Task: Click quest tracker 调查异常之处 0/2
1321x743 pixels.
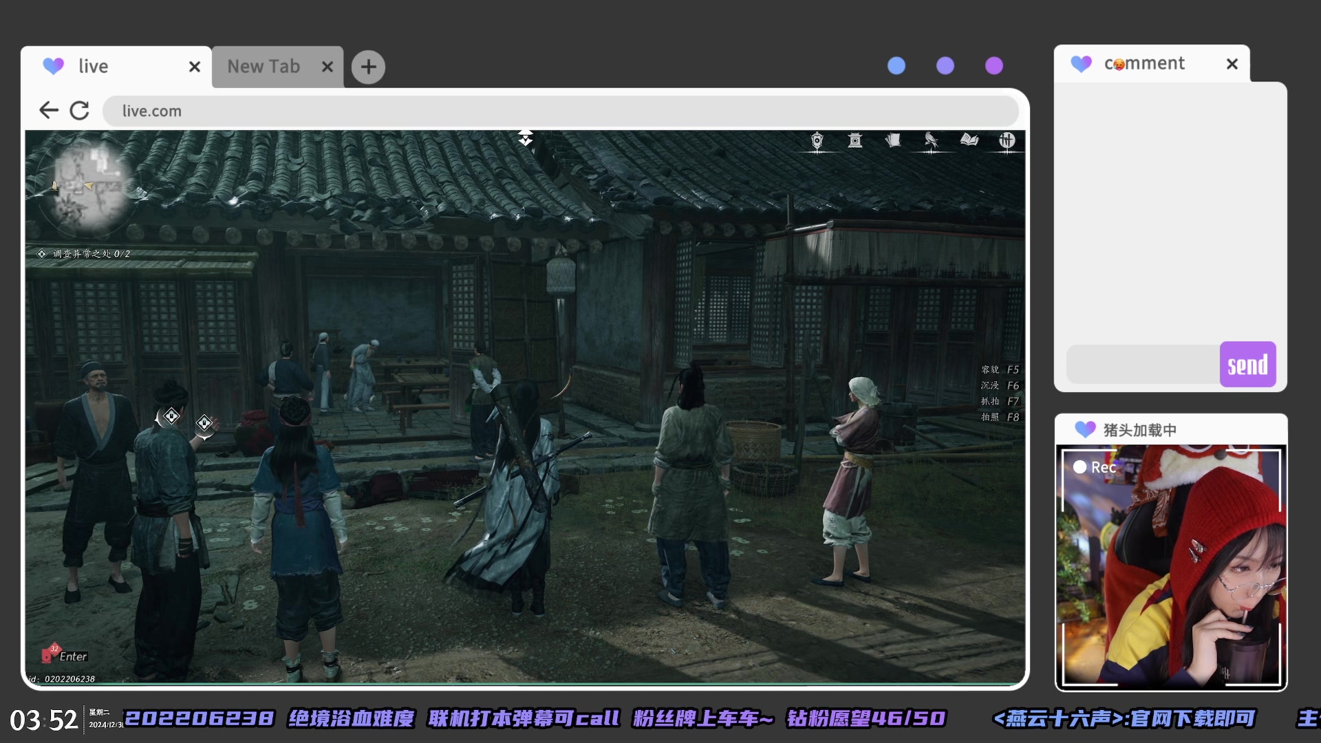Action: pyautogui.click(x=84, y=254)
